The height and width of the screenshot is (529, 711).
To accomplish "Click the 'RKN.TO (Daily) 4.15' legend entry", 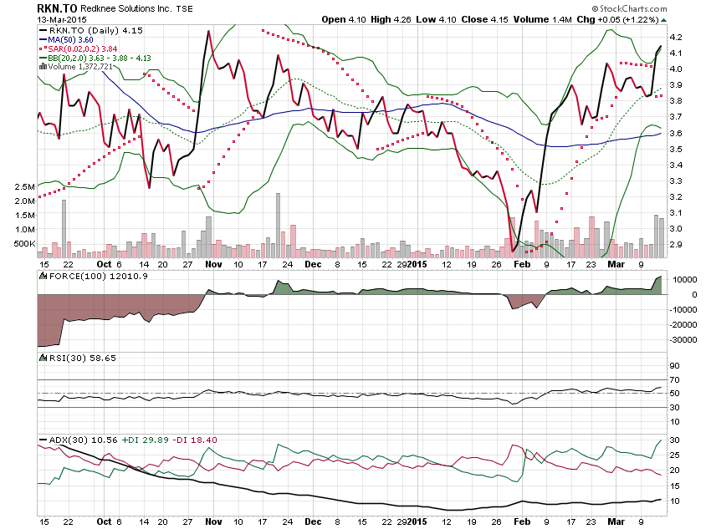I will tap(95, 31).
